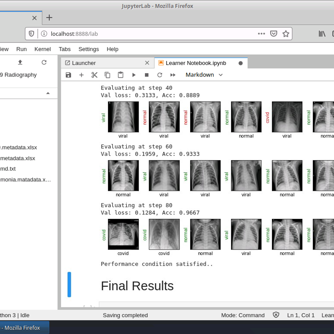Select the md.txt file
Viewport: 334px width, 334px height.
click(8, 169)
